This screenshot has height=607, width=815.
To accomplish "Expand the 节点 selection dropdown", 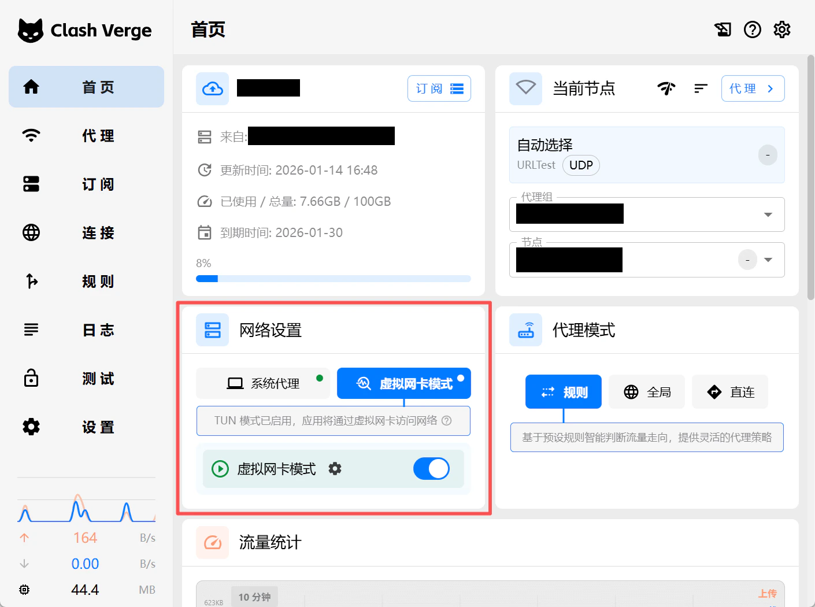I will [x=768, y=260].
